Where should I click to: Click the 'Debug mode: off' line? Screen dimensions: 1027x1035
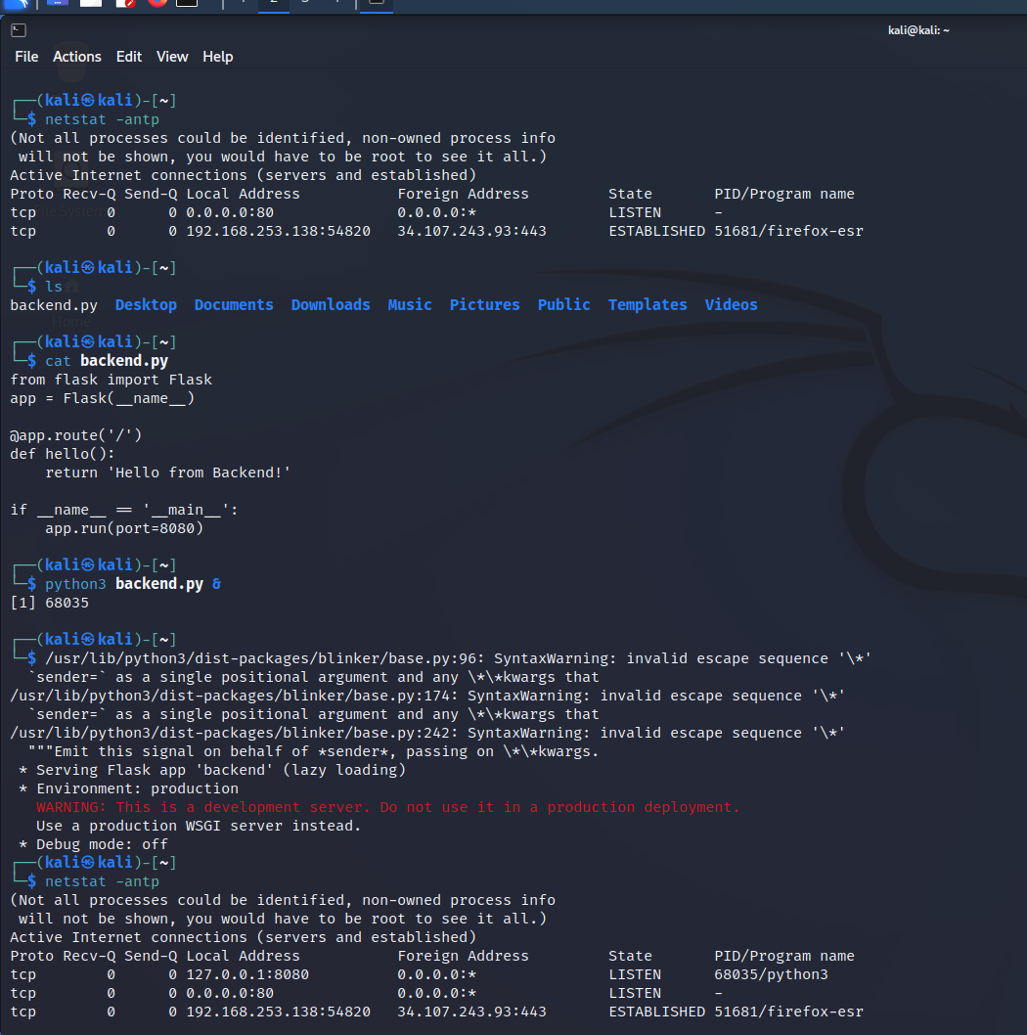point(94,844)
